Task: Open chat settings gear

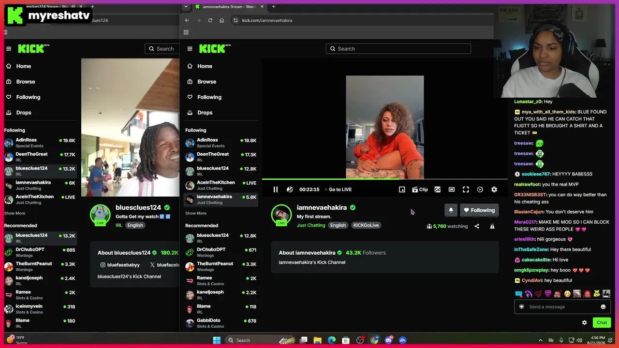Action: 584,322
